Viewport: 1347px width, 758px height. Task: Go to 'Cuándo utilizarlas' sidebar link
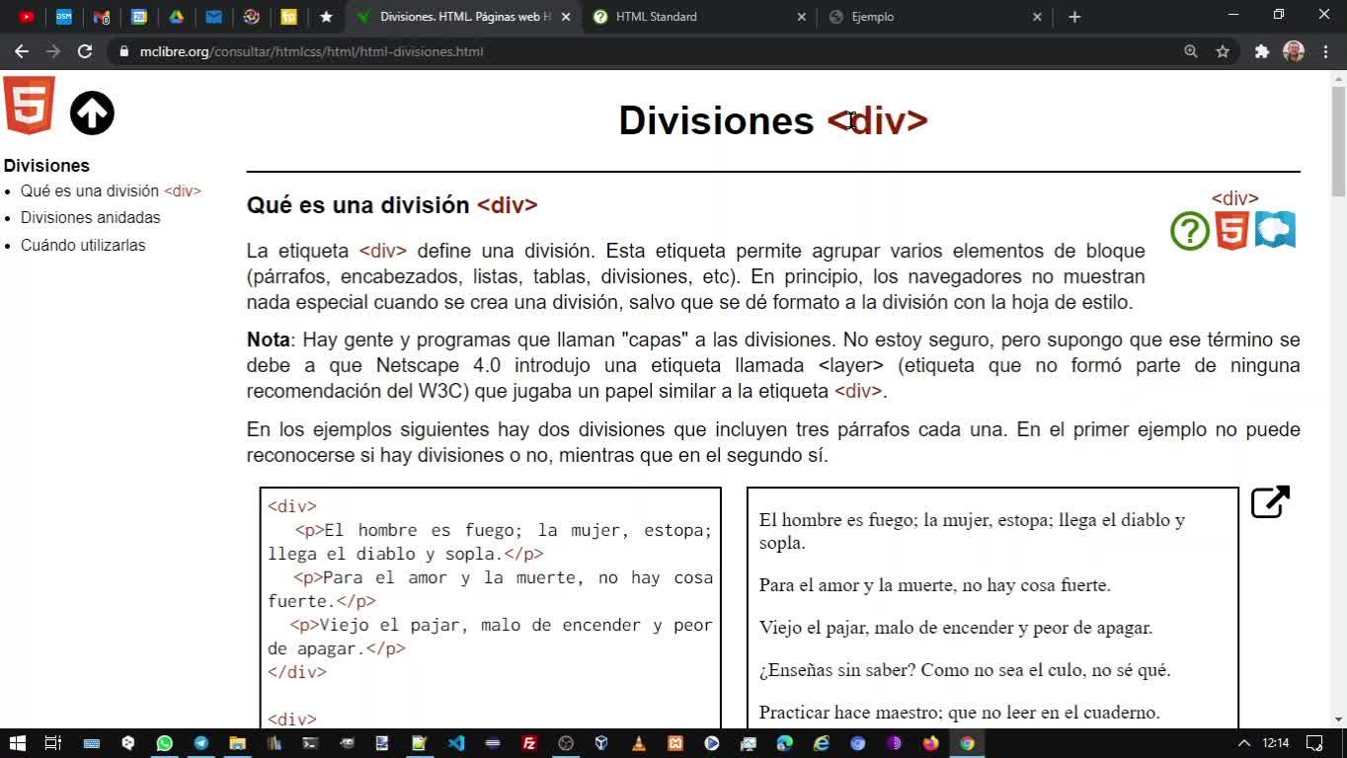click(83, 246)
